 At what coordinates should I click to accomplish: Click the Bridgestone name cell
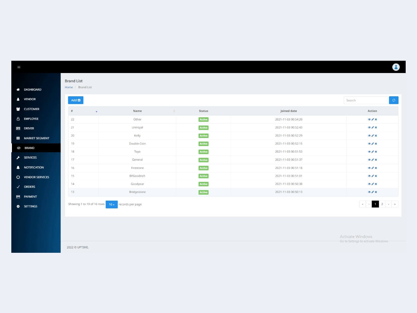tap(137, 192)
